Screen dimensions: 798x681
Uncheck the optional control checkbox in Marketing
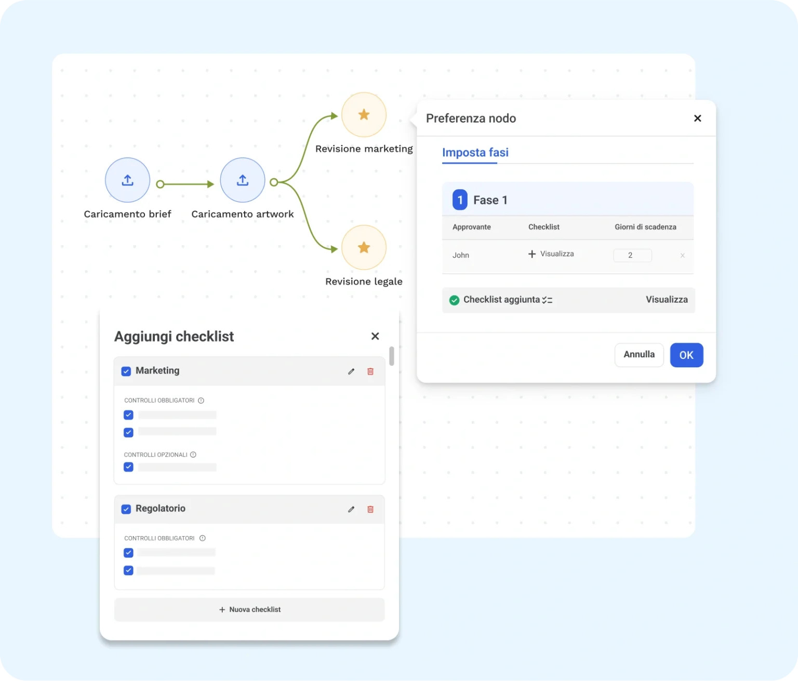point(128,467)
